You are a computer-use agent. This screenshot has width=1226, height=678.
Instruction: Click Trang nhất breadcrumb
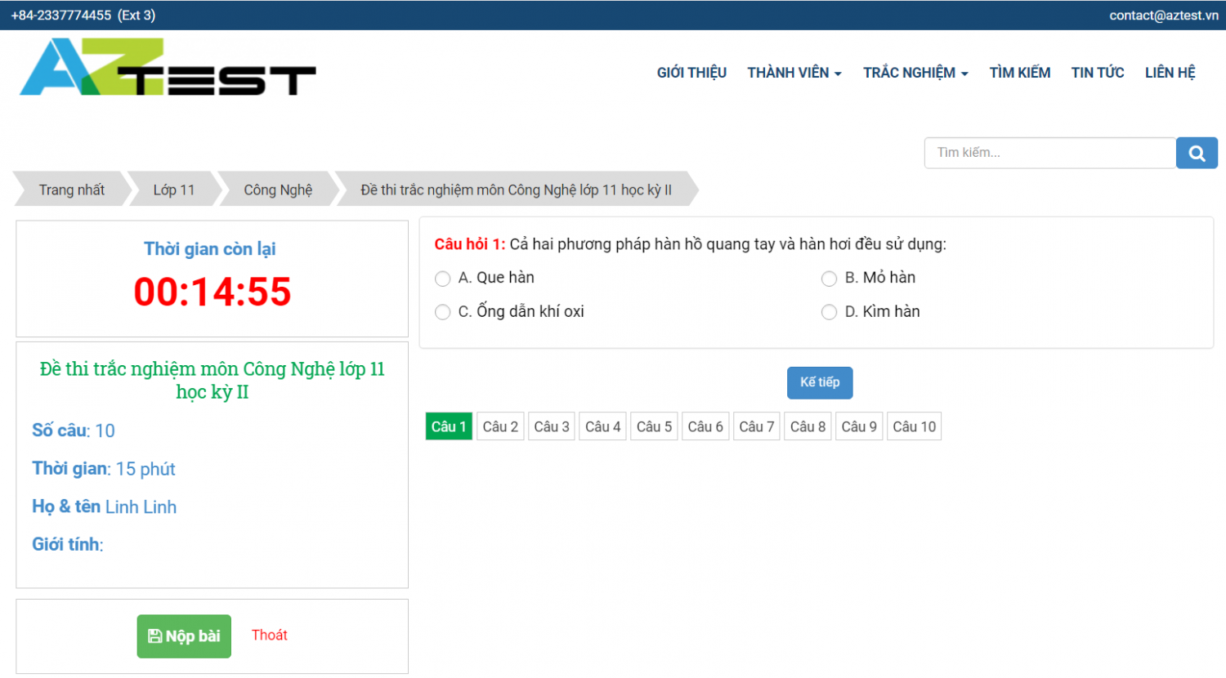72,190
